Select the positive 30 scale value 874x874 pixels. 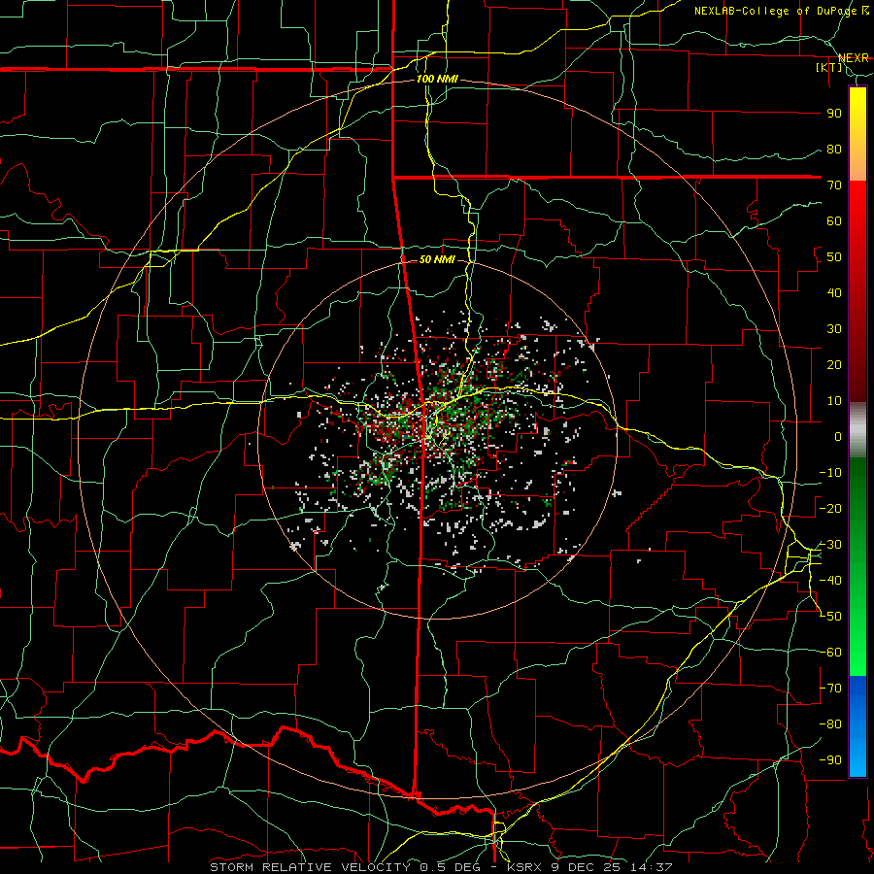834,329
